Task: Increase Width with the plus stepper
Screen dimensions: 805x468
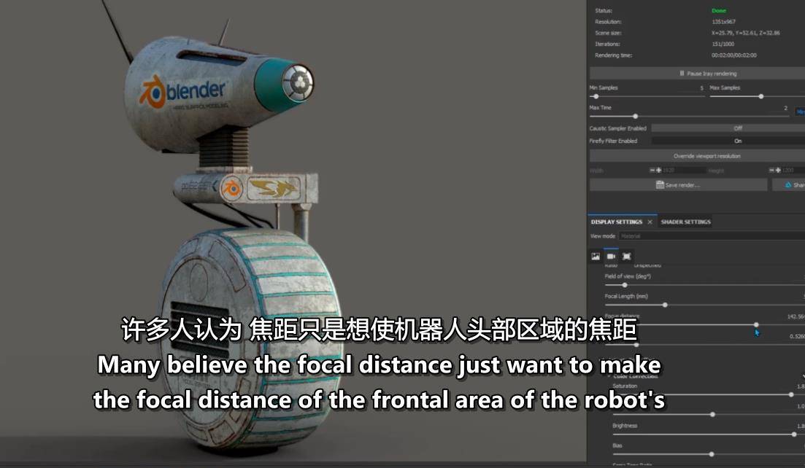Action: click(659, 170)
